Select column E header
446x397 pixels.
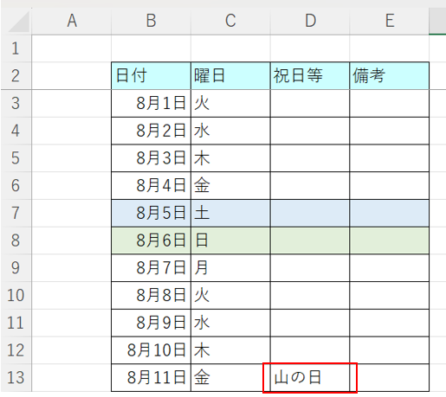pyautogui.click(x=389, y=21)
